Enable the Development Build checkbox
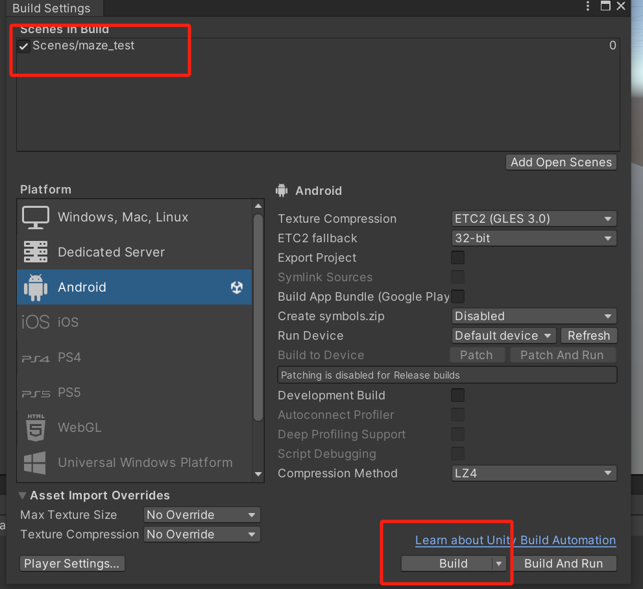Image resolution: width=643 pixels, height=589 pixels. (457, 395)
